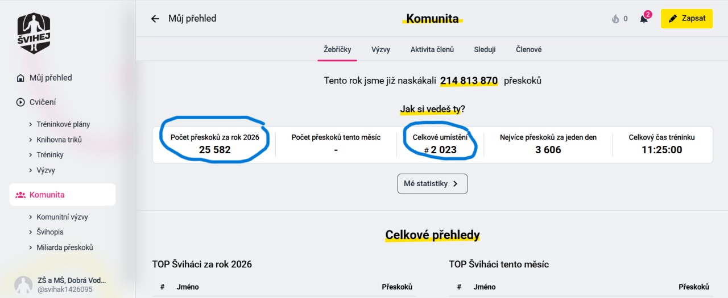
Task: Expand the Tréninkové plány item
Action: 63,124
